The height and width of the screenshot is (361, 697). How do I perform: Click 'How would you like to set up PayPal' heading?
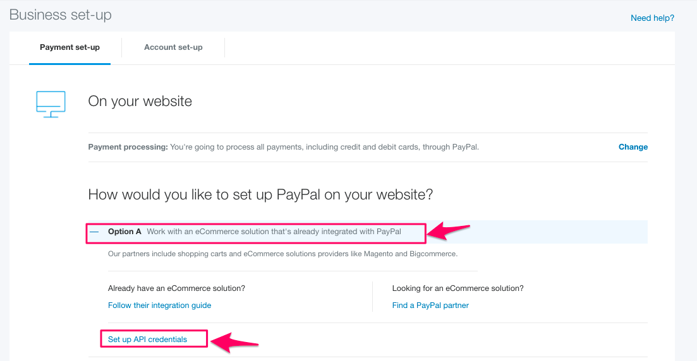[x=260, y=194]
